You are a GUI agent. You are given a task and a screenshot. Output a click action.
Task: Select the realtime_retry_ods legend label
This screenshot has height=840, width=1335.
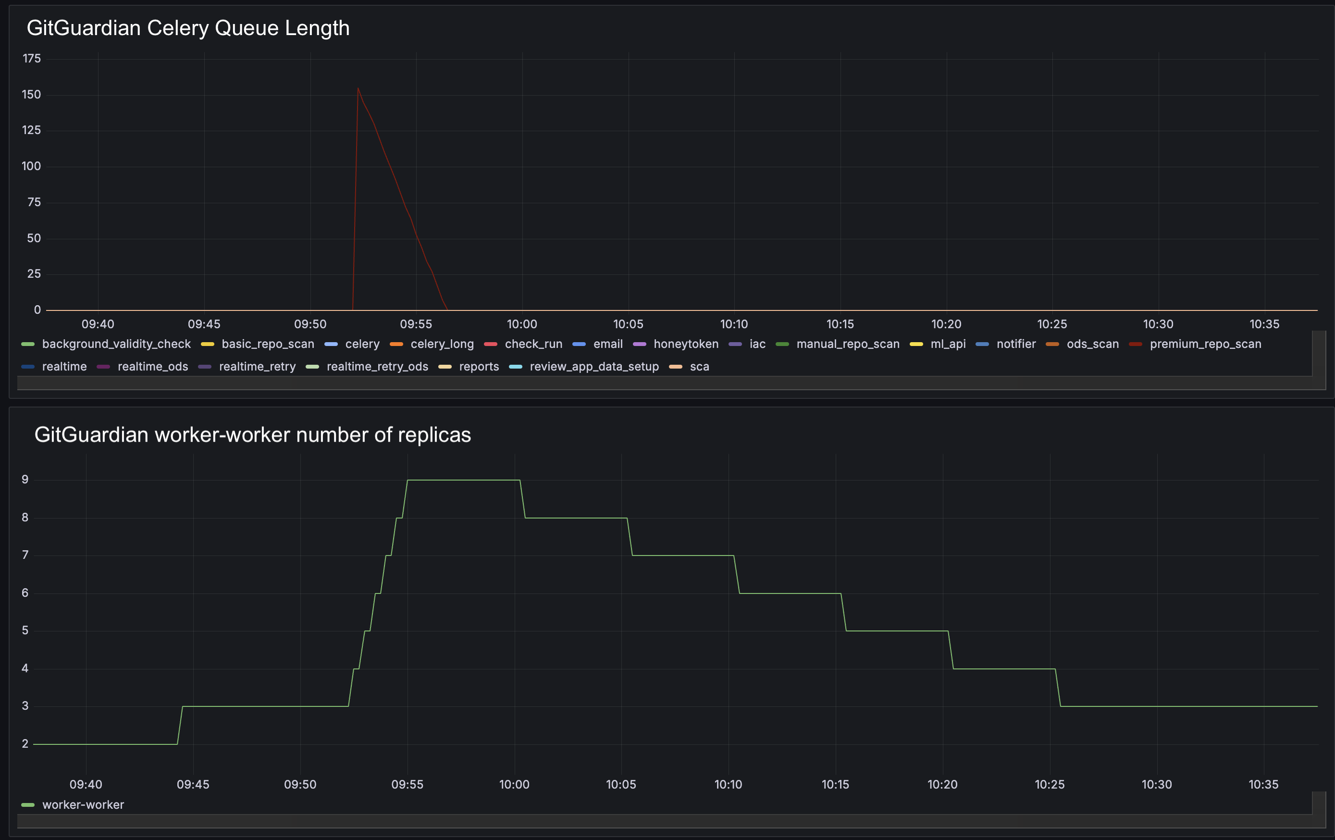tap(378, 367)
